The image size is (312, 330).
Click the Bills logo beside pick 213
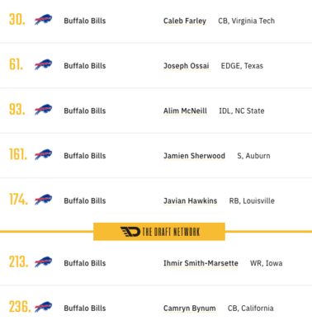tap(43, 262)
